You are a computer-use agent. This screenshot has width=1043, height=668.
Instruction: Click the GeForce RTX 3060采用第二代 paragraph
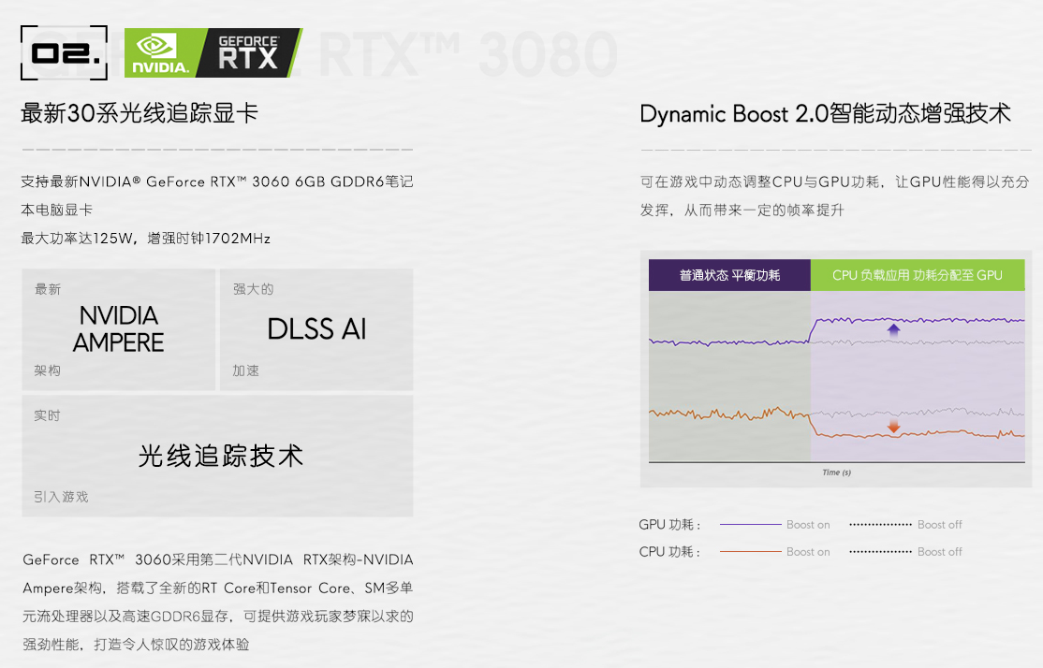point(217,602)
